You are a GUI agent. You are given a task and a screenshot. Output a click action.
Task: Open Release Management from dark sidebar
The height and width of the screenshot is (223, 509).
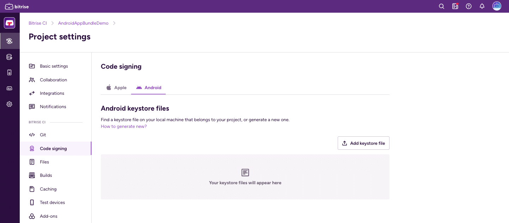click(9, 73)
